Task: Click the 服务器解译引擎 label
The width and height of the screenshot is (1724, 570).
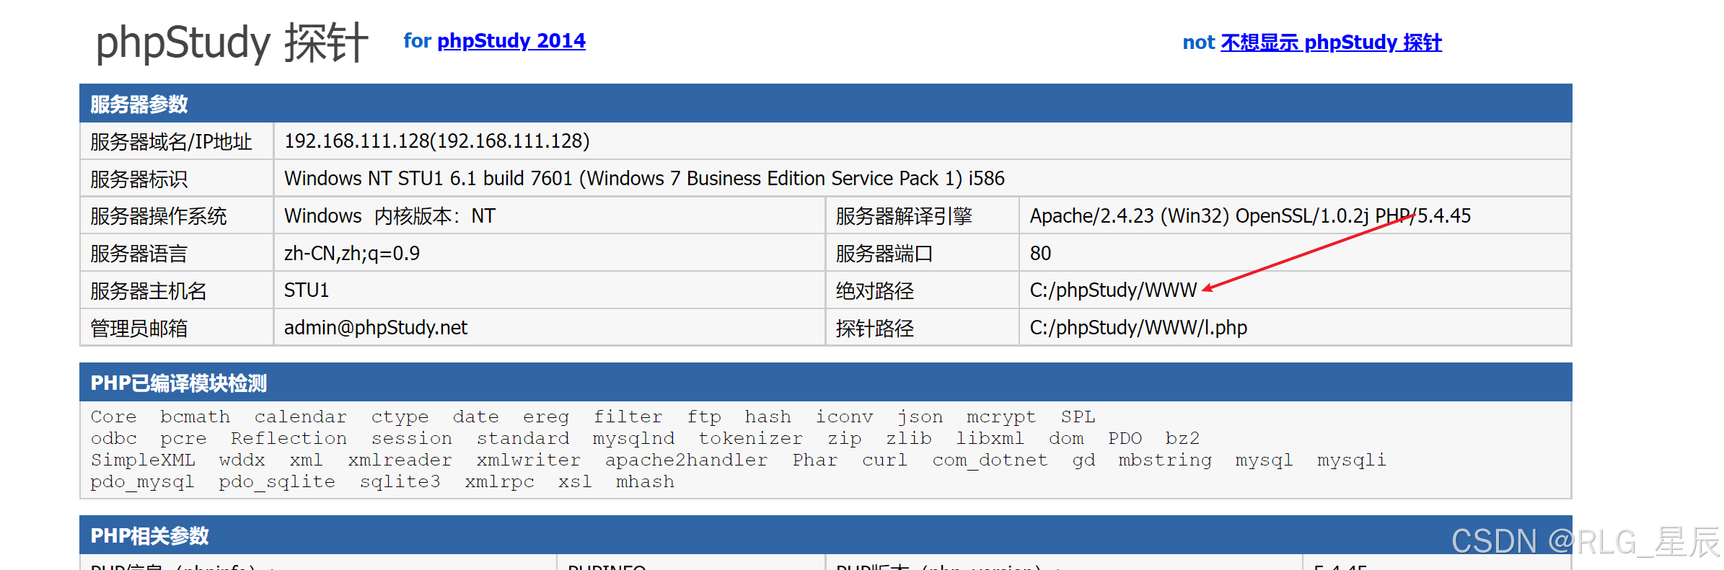Action: pos(904,216)
